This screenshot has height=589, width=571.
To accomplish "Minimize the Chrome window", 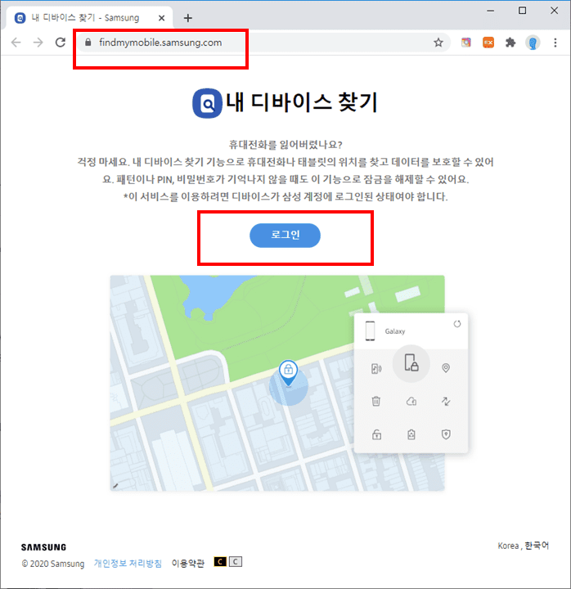I will click(490, 11).
